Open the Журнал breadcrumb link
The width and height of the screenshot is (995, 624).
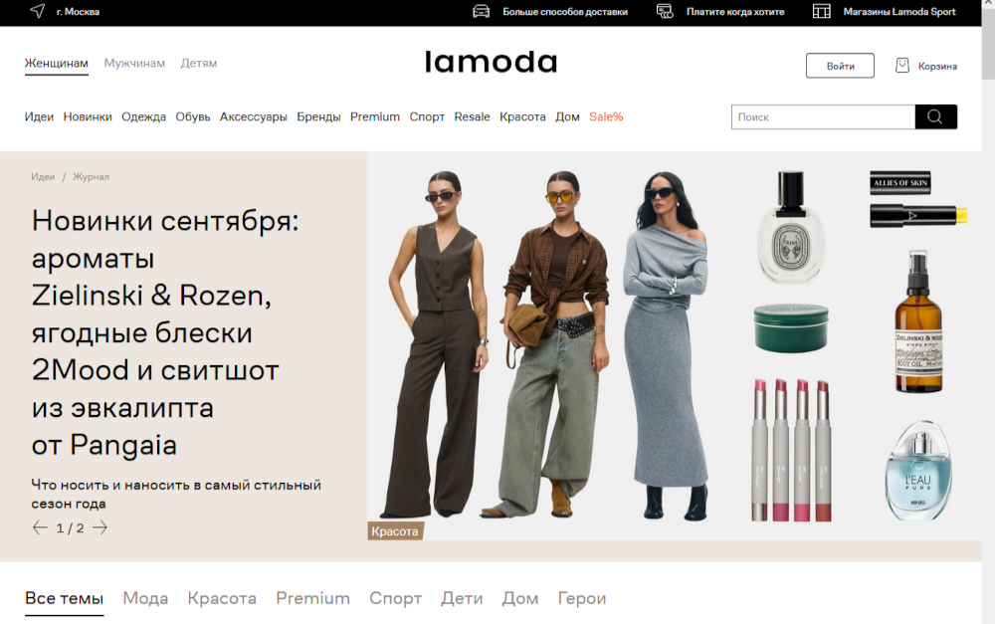point(91,176)
